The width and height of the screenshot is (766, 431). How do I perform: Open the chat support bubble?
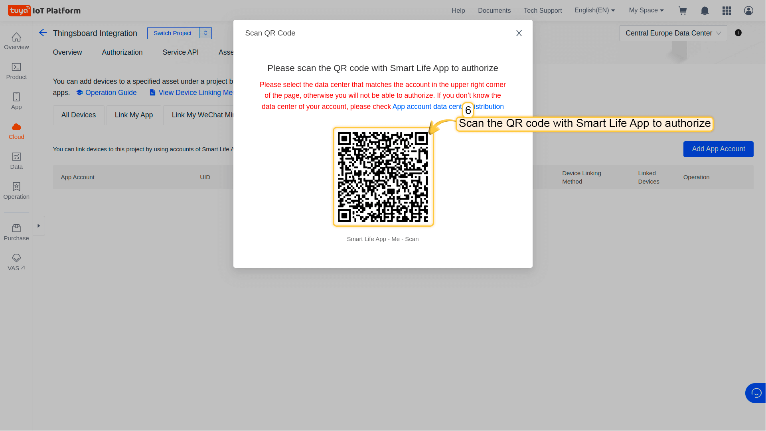pos(756,393)
